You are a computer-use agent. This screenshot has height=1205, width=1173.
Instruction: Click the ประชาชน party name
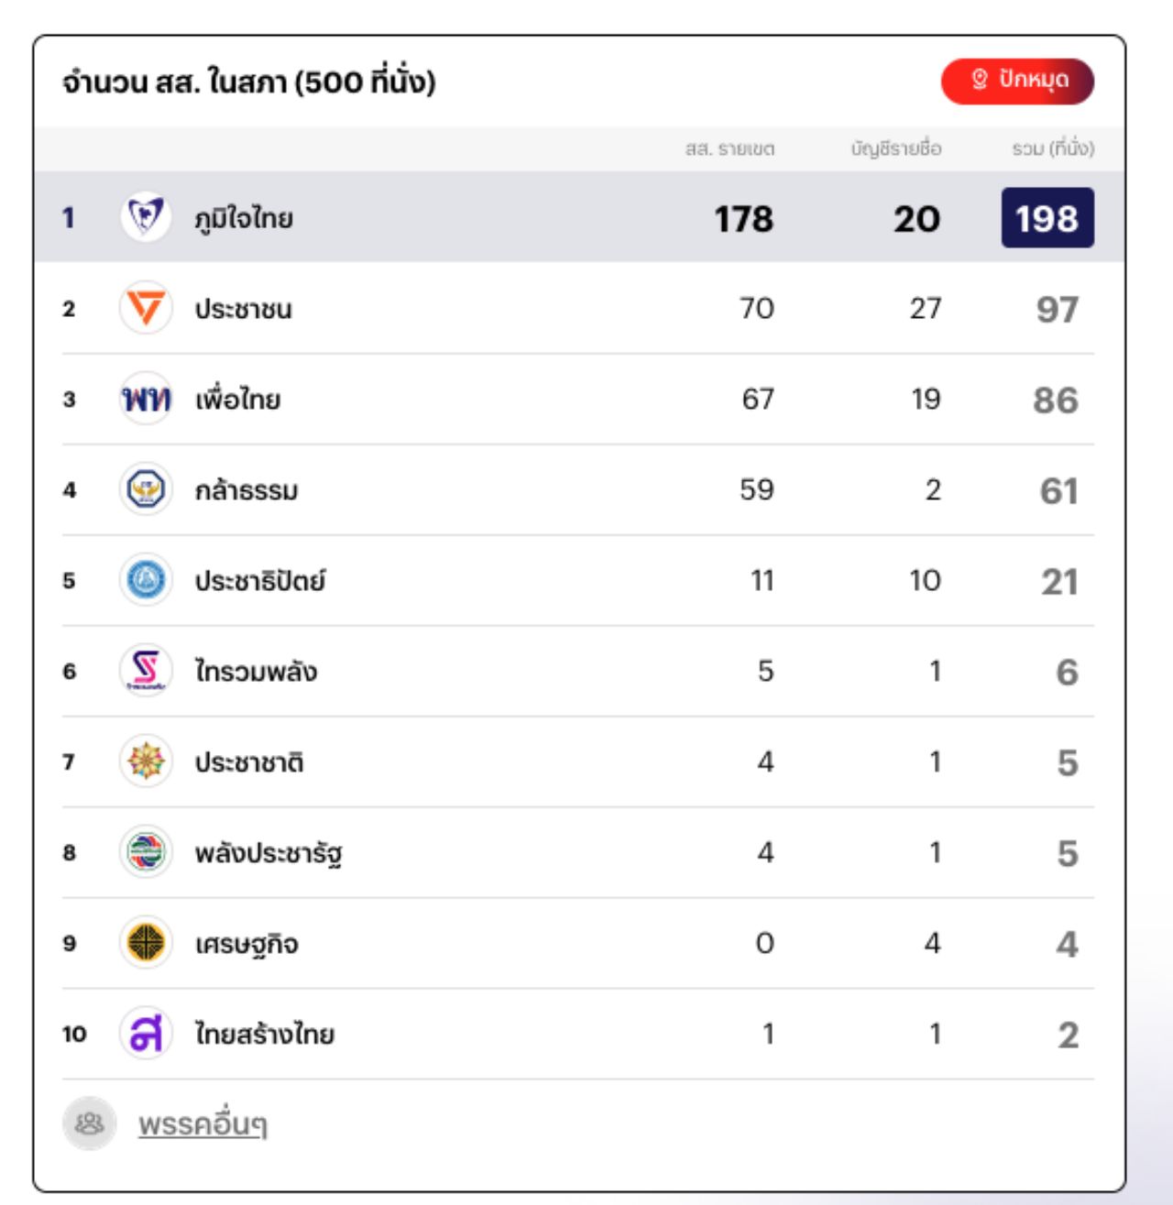click(x=243, y=309)
